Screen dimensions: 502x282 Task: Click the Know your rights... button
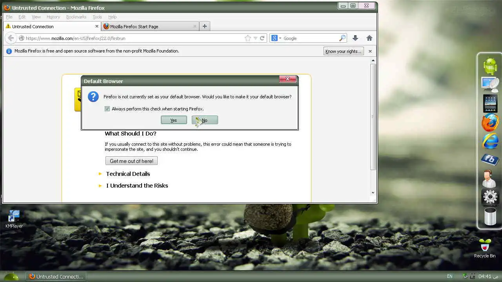tap(343, 51)
